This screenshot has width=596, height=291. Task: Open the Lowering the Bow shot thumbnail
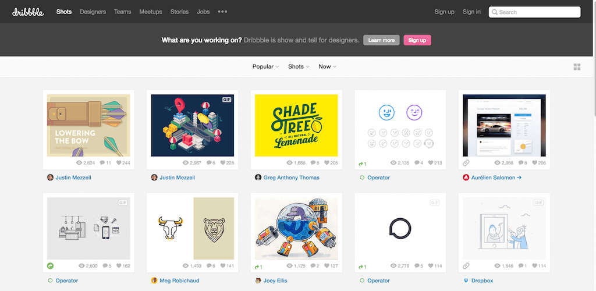88,125
